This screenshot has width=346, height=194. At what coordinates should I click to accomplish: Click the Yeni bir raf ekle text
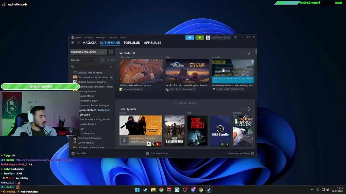point(187,103)
